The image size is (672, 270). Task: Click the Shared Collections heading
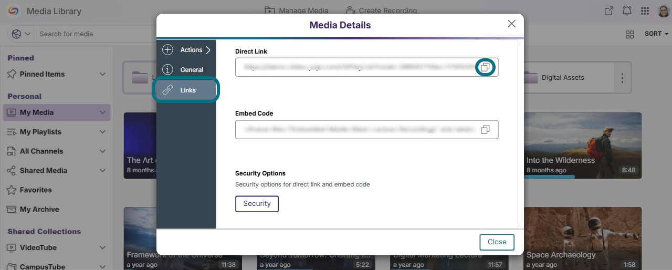click(x=44, y=232)
